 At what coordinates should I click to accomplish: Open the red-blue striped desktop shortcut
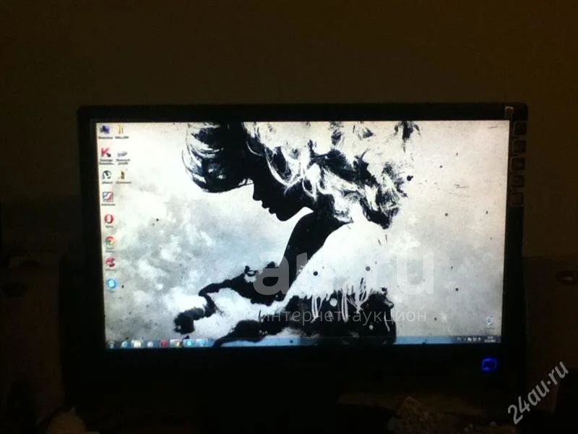(x=108, y=198)
